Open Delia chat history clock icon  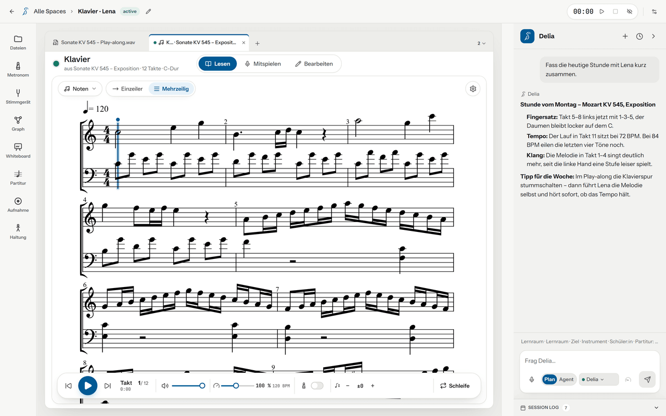(x=639, y=36)
